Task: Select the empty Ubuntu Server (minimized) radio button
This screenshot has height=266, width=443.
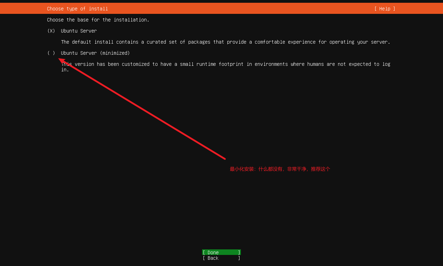Action: pos(51,53)
